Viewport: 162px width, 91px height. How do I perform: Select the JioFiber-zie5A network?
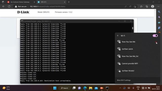(137, 49)
